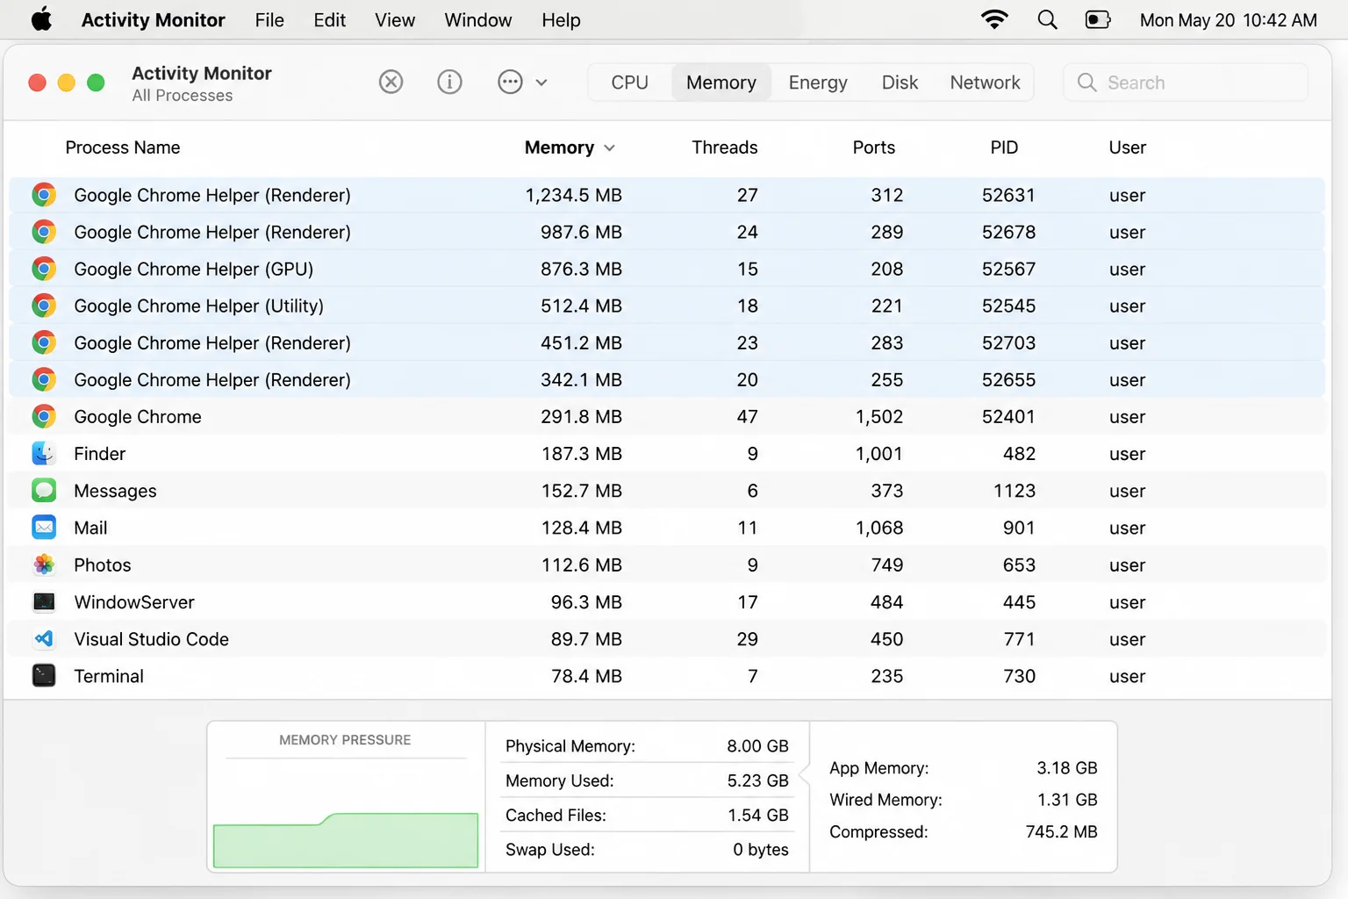Open the Energy tab
Image resolution: width=1348 pixels, height=899 pixels.
click(x=818, y=83)
